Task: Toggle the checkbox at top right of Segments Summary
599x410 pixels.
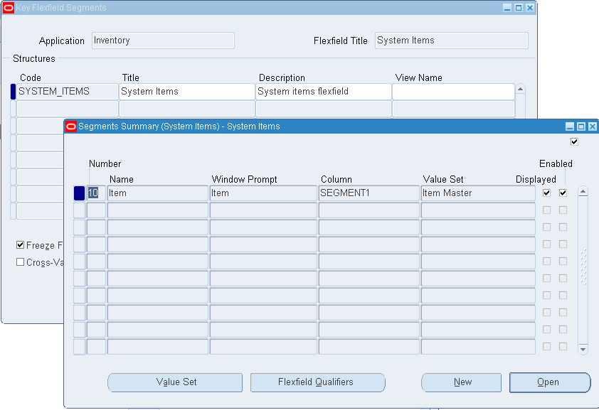Action: pos(574,142)
